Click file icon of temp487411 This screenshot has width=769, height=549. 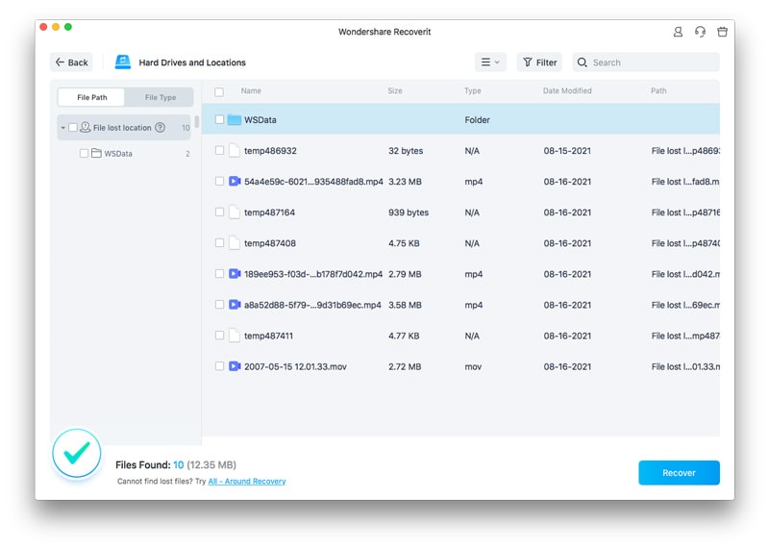235,336
